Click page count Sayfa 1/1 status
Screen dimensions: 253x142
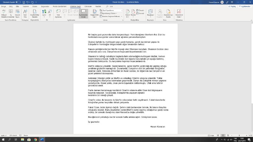pos(4,135)
